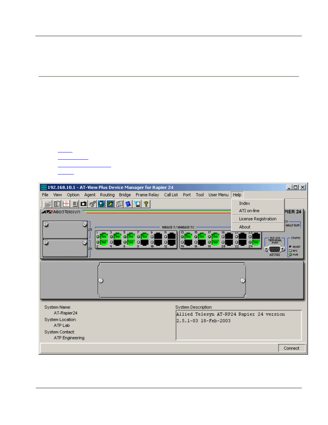Click the ATP Engineering contact value

[x=69, y=338]
